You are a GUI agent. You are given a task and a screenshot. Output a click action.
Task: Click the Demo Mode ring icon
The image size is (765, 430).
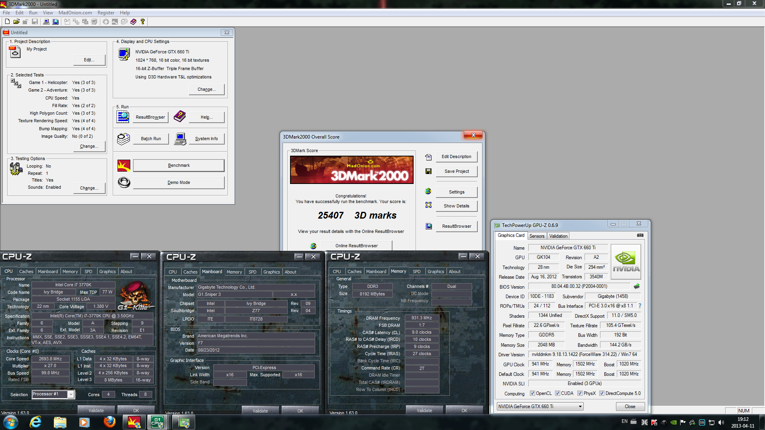click(x=124, y=182)
